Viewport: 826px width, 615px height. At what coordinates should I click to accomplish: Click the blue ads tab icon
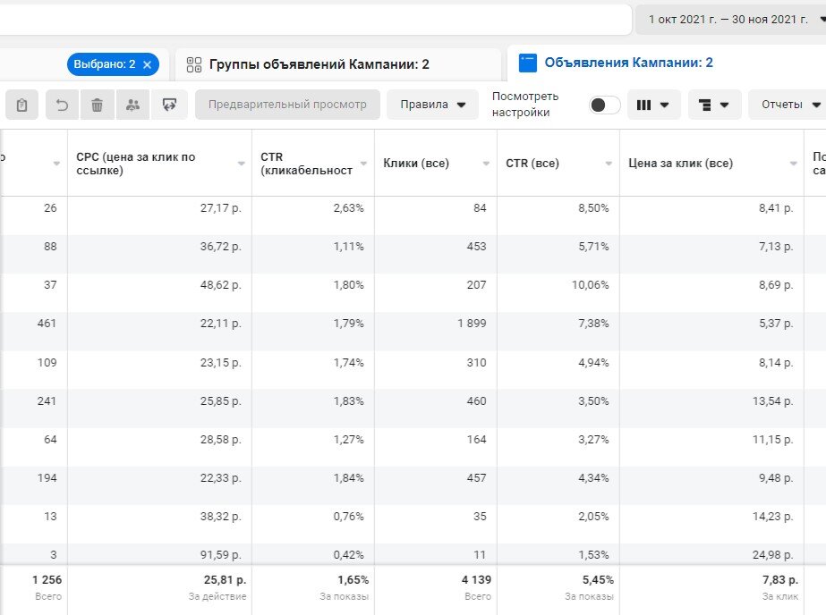pos(527,63)
